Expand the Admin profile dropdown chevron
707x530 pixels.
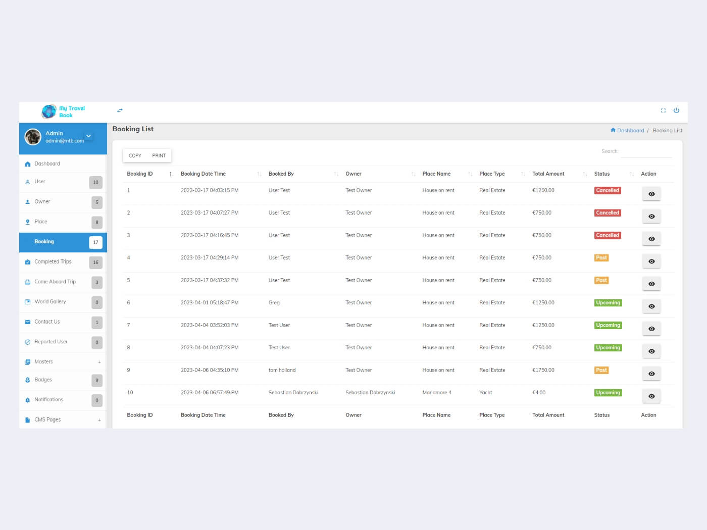click(89, 136)
